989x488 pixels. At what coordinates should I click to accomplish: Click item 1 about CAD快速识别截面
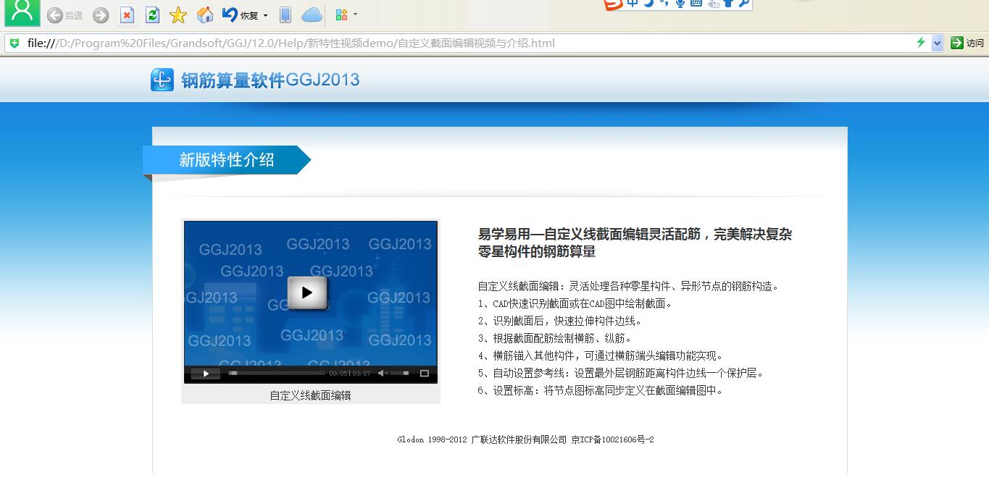[x=575, y=303]
